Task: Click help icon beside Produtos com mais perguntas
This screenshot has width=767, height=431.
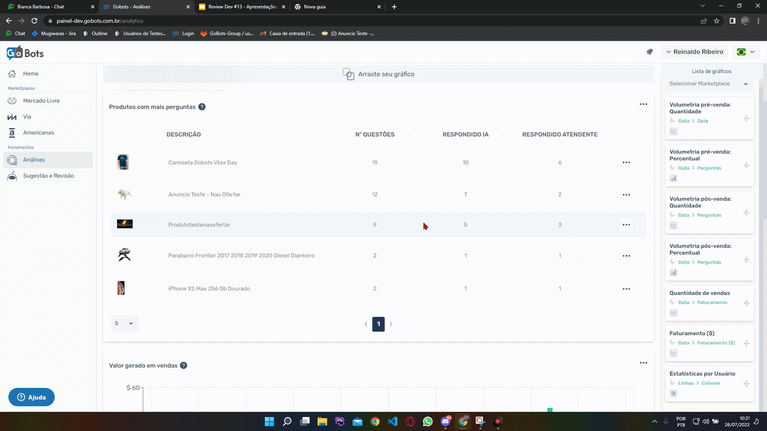Action: (202, 107)
